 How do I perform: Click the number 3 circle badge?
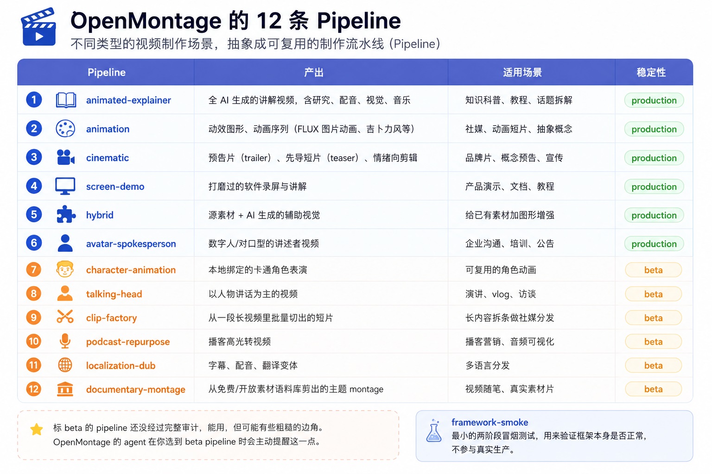34,157
